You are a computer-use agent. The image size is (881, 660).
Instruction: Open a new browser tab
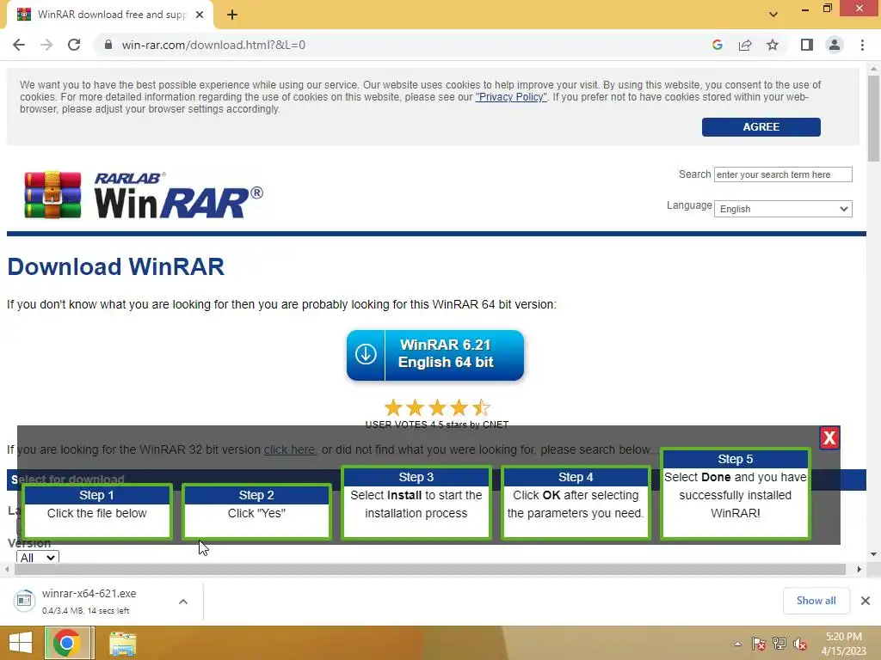(x=232, y=15)
